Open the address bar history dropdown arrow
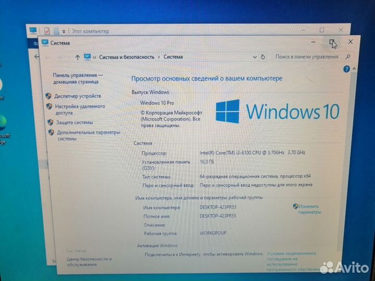This screenshot has height=281, width=375. (255, 56)
